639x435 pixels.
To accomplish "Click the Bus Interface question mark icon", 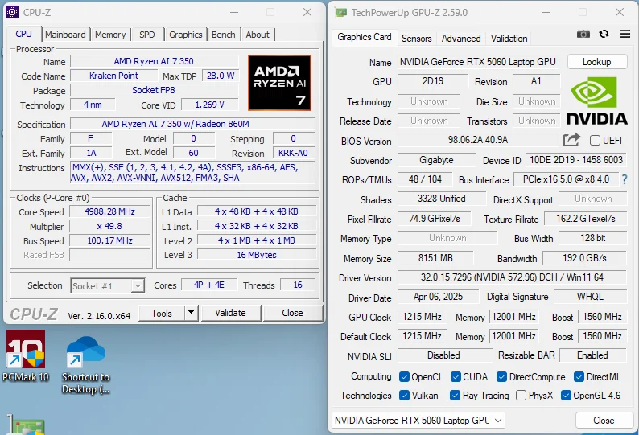I will 624,179.
